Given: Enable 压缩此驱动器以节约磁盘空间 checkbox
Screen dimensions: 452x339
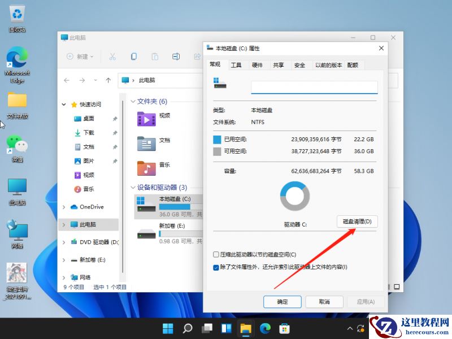Looking at the screenshot, I should click(216, 254).
